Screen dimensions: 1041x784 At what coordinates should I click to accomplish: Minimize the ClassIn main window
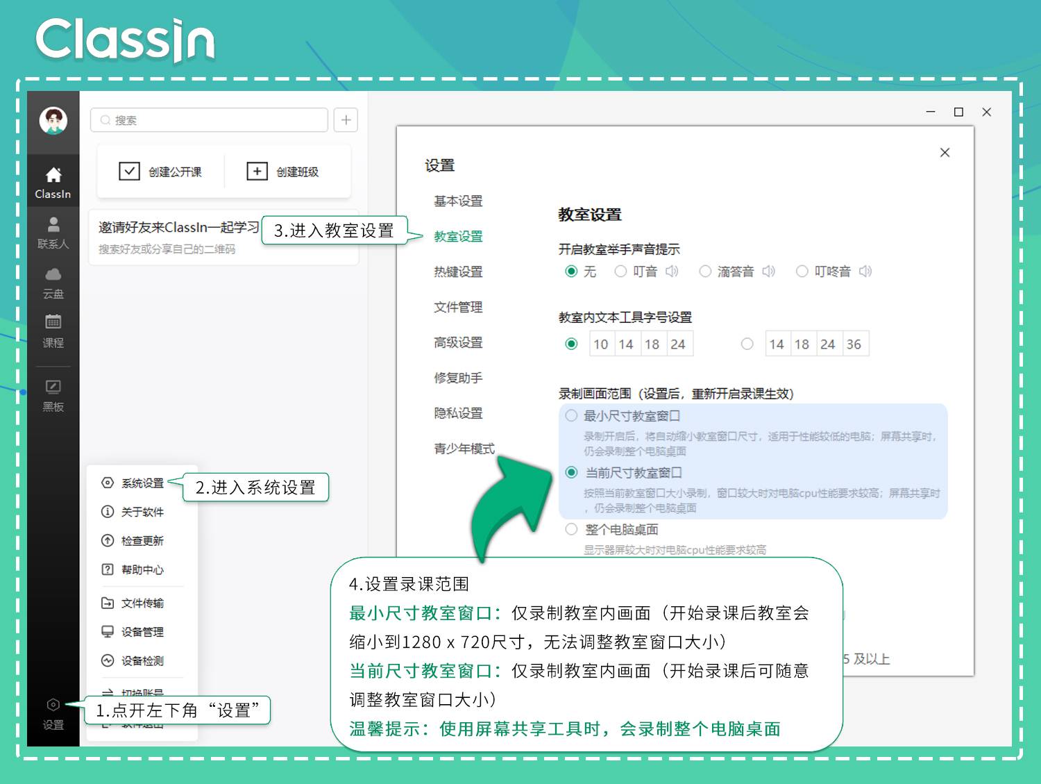point(931,112)
